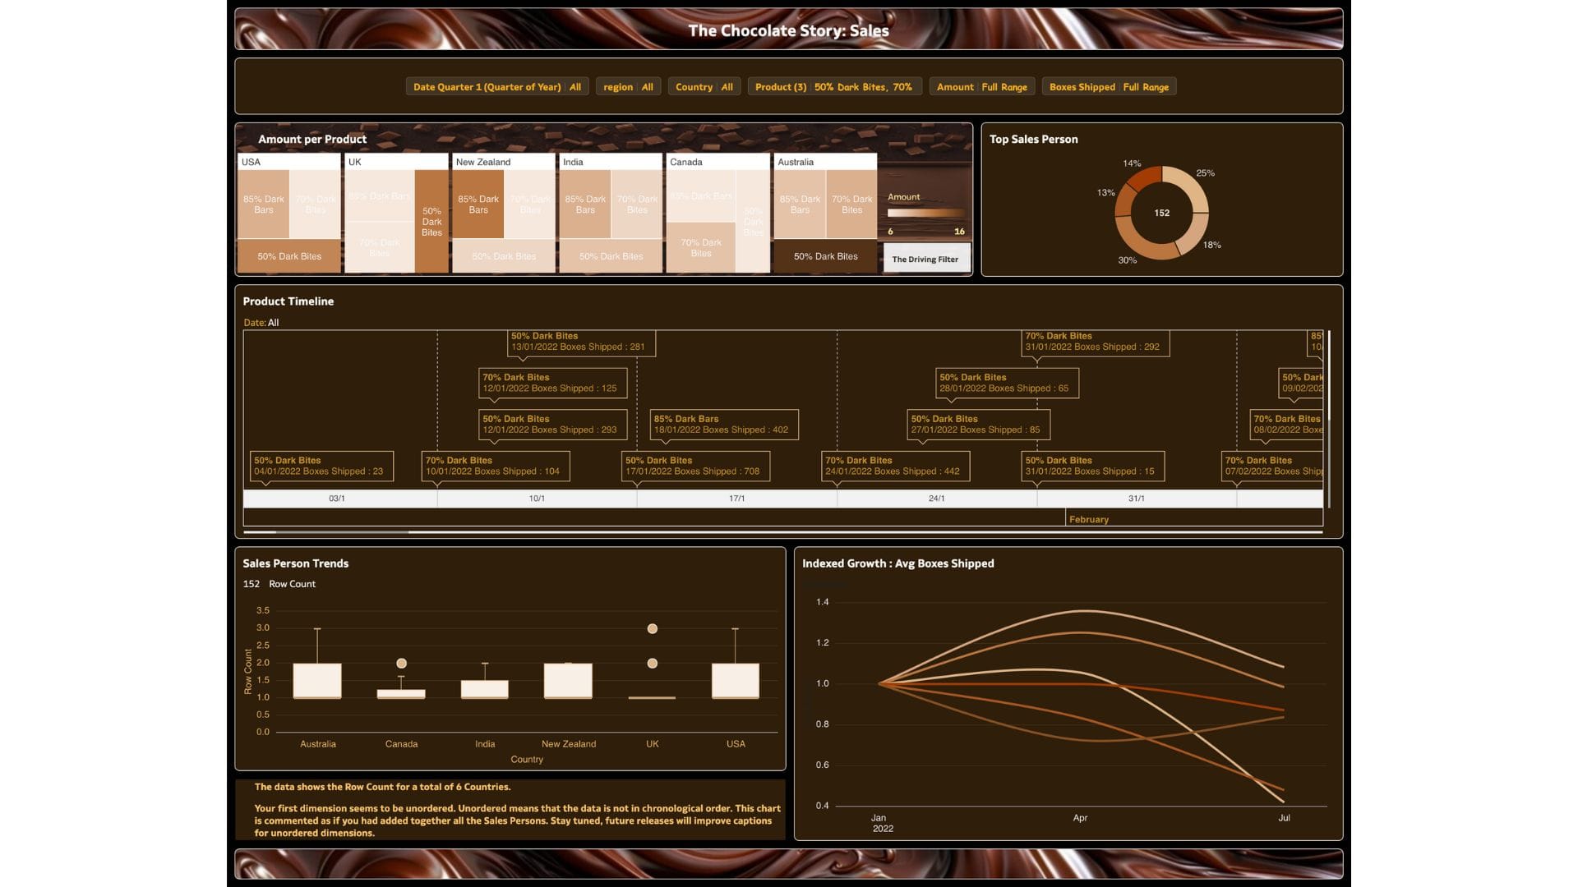Click the February label on timeline
Viewport: 1578px width, 887px height.
tap(1088, 520)
